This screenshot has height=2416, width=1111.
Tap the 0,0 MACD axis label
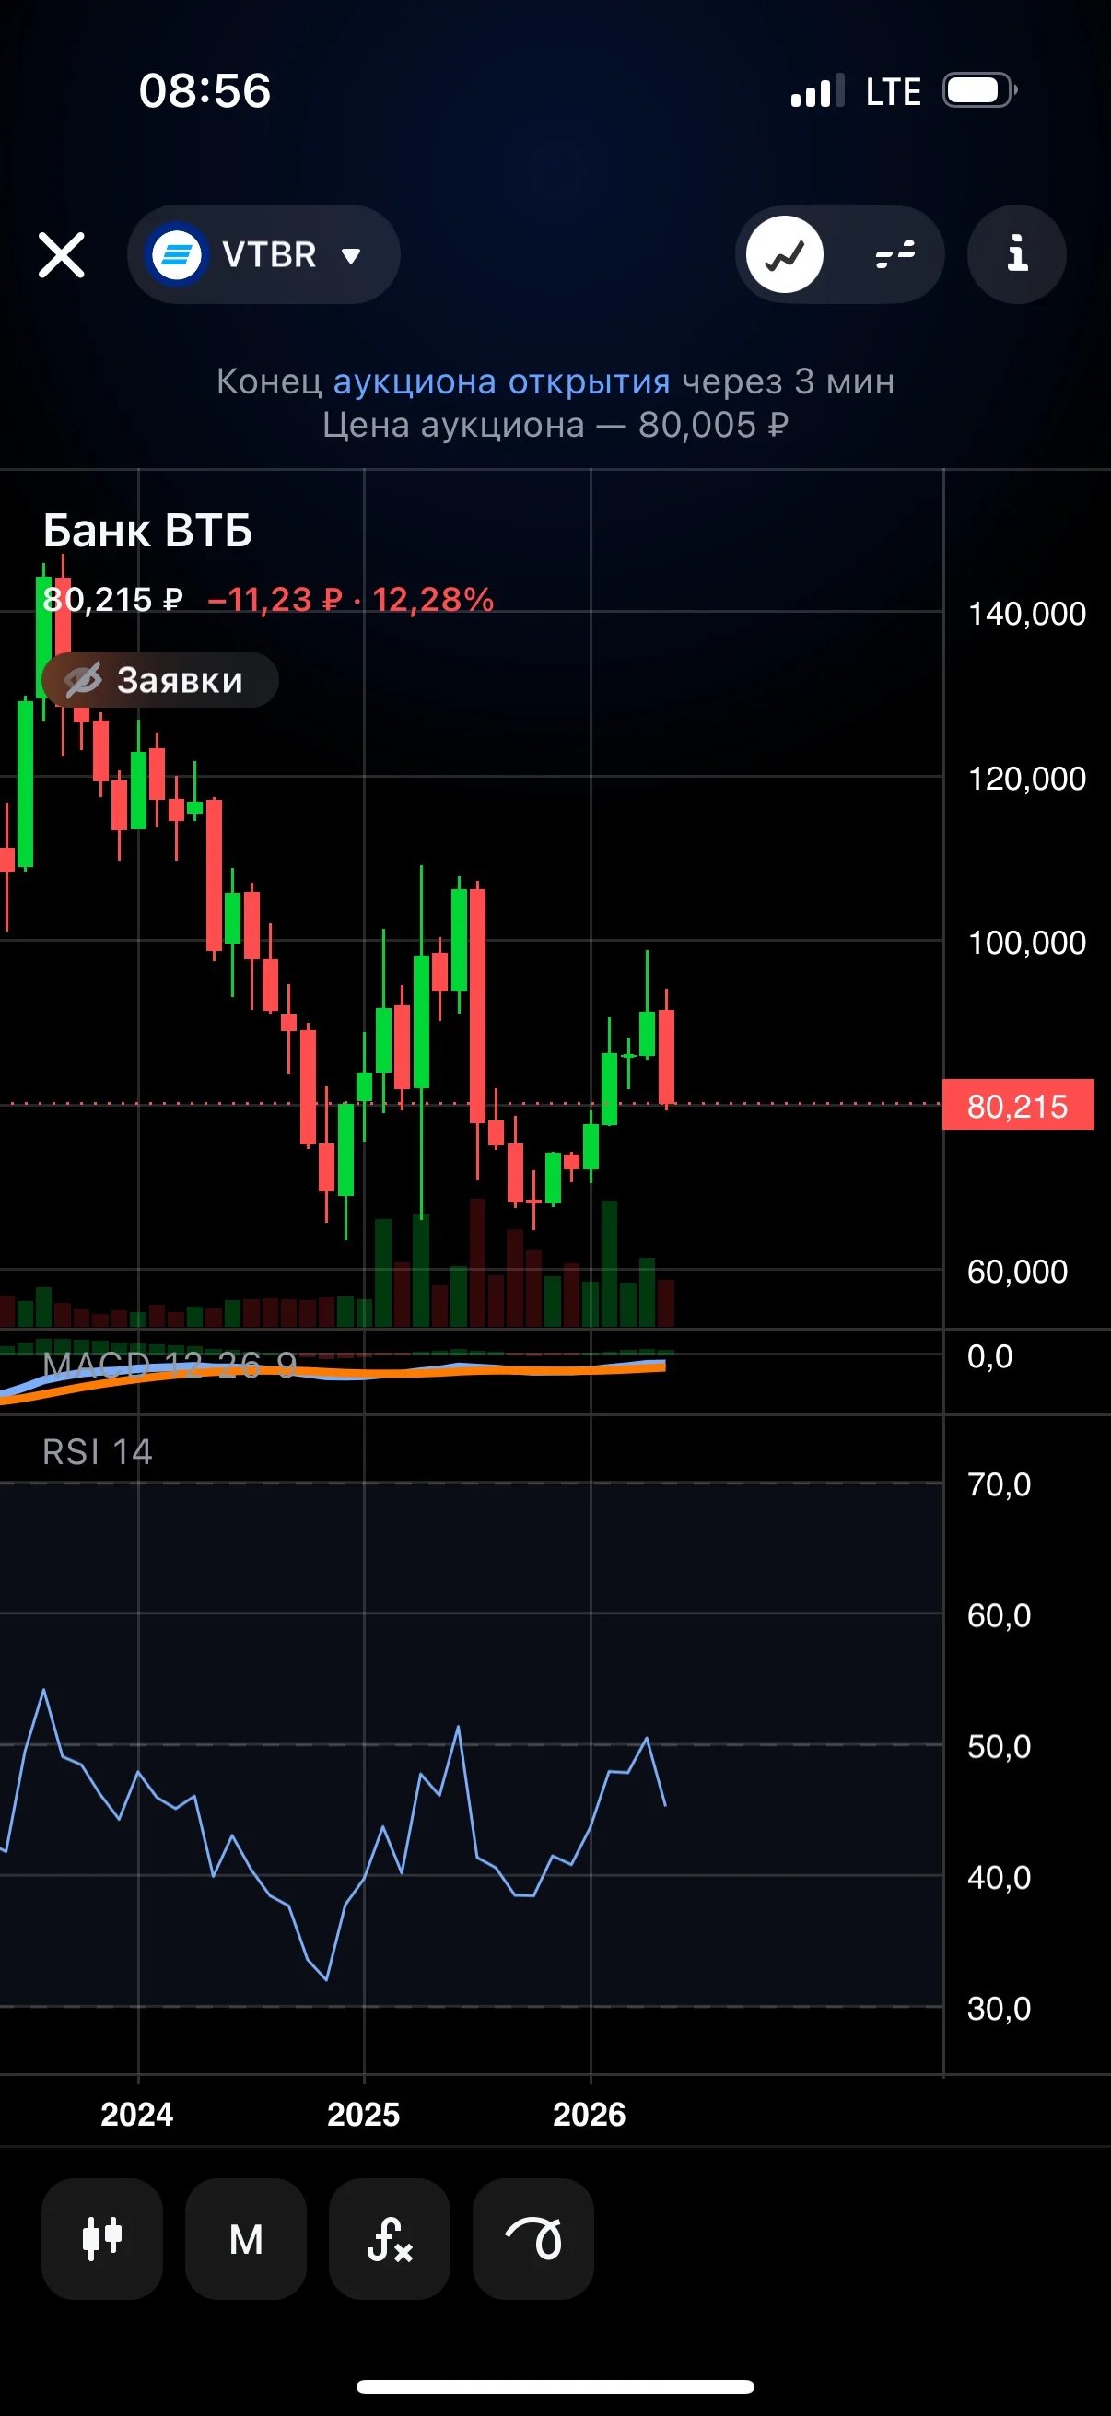tap(990, 1357)
